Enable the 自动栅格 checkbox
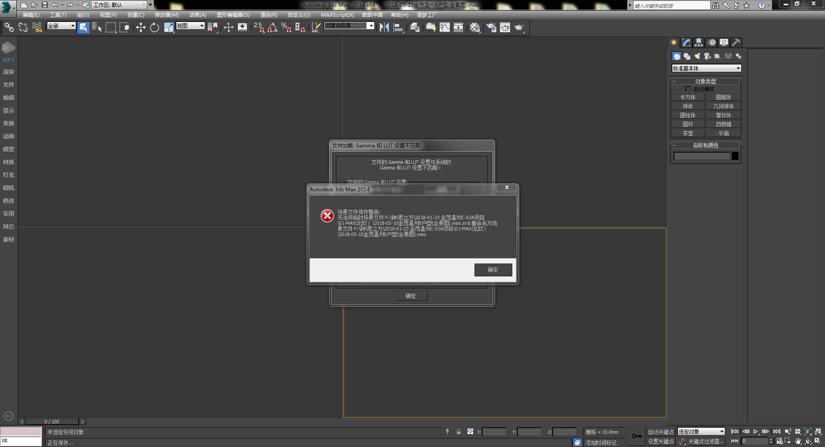The height and width of the screenshot is (447, 825). (687, 89)
